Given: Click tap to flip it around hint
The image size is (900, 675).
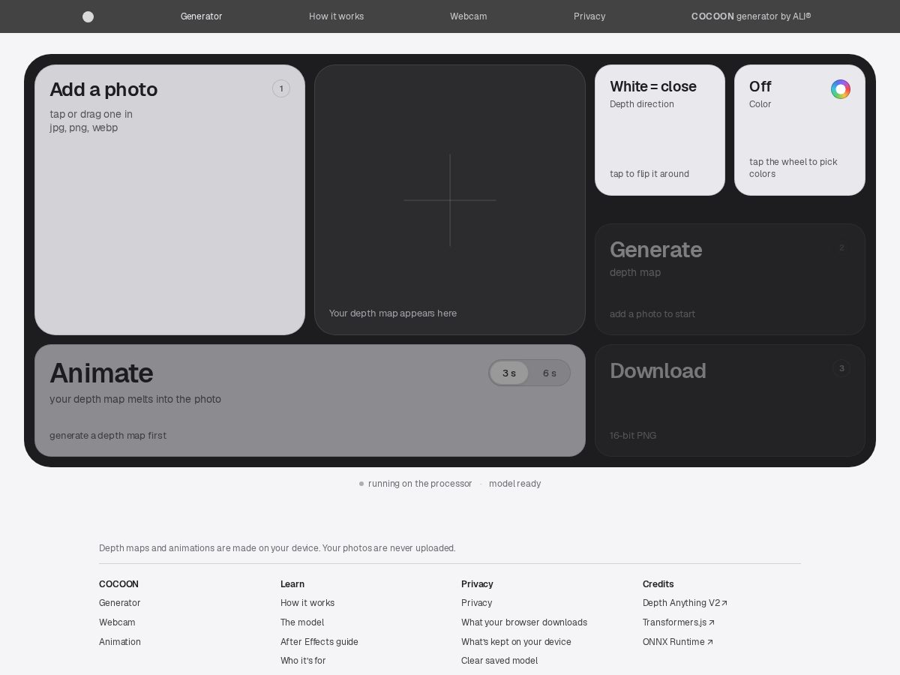Looking at the screenshot, I should [x=649, y=174].
